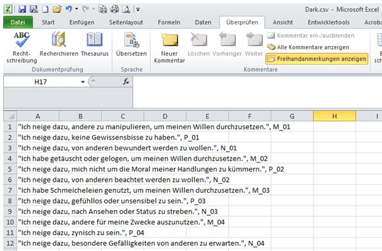Save the workbook using the floppy disk icon

click(22, 10)
